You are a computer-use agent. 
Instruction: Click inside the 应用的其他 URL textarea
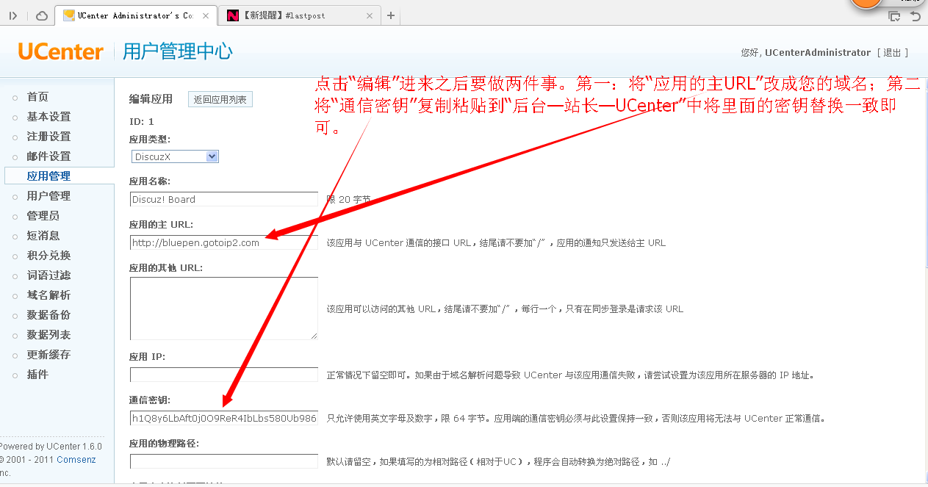pos(224,309)
